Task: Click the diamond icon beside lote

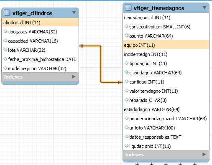Action: tap(5, 50)
